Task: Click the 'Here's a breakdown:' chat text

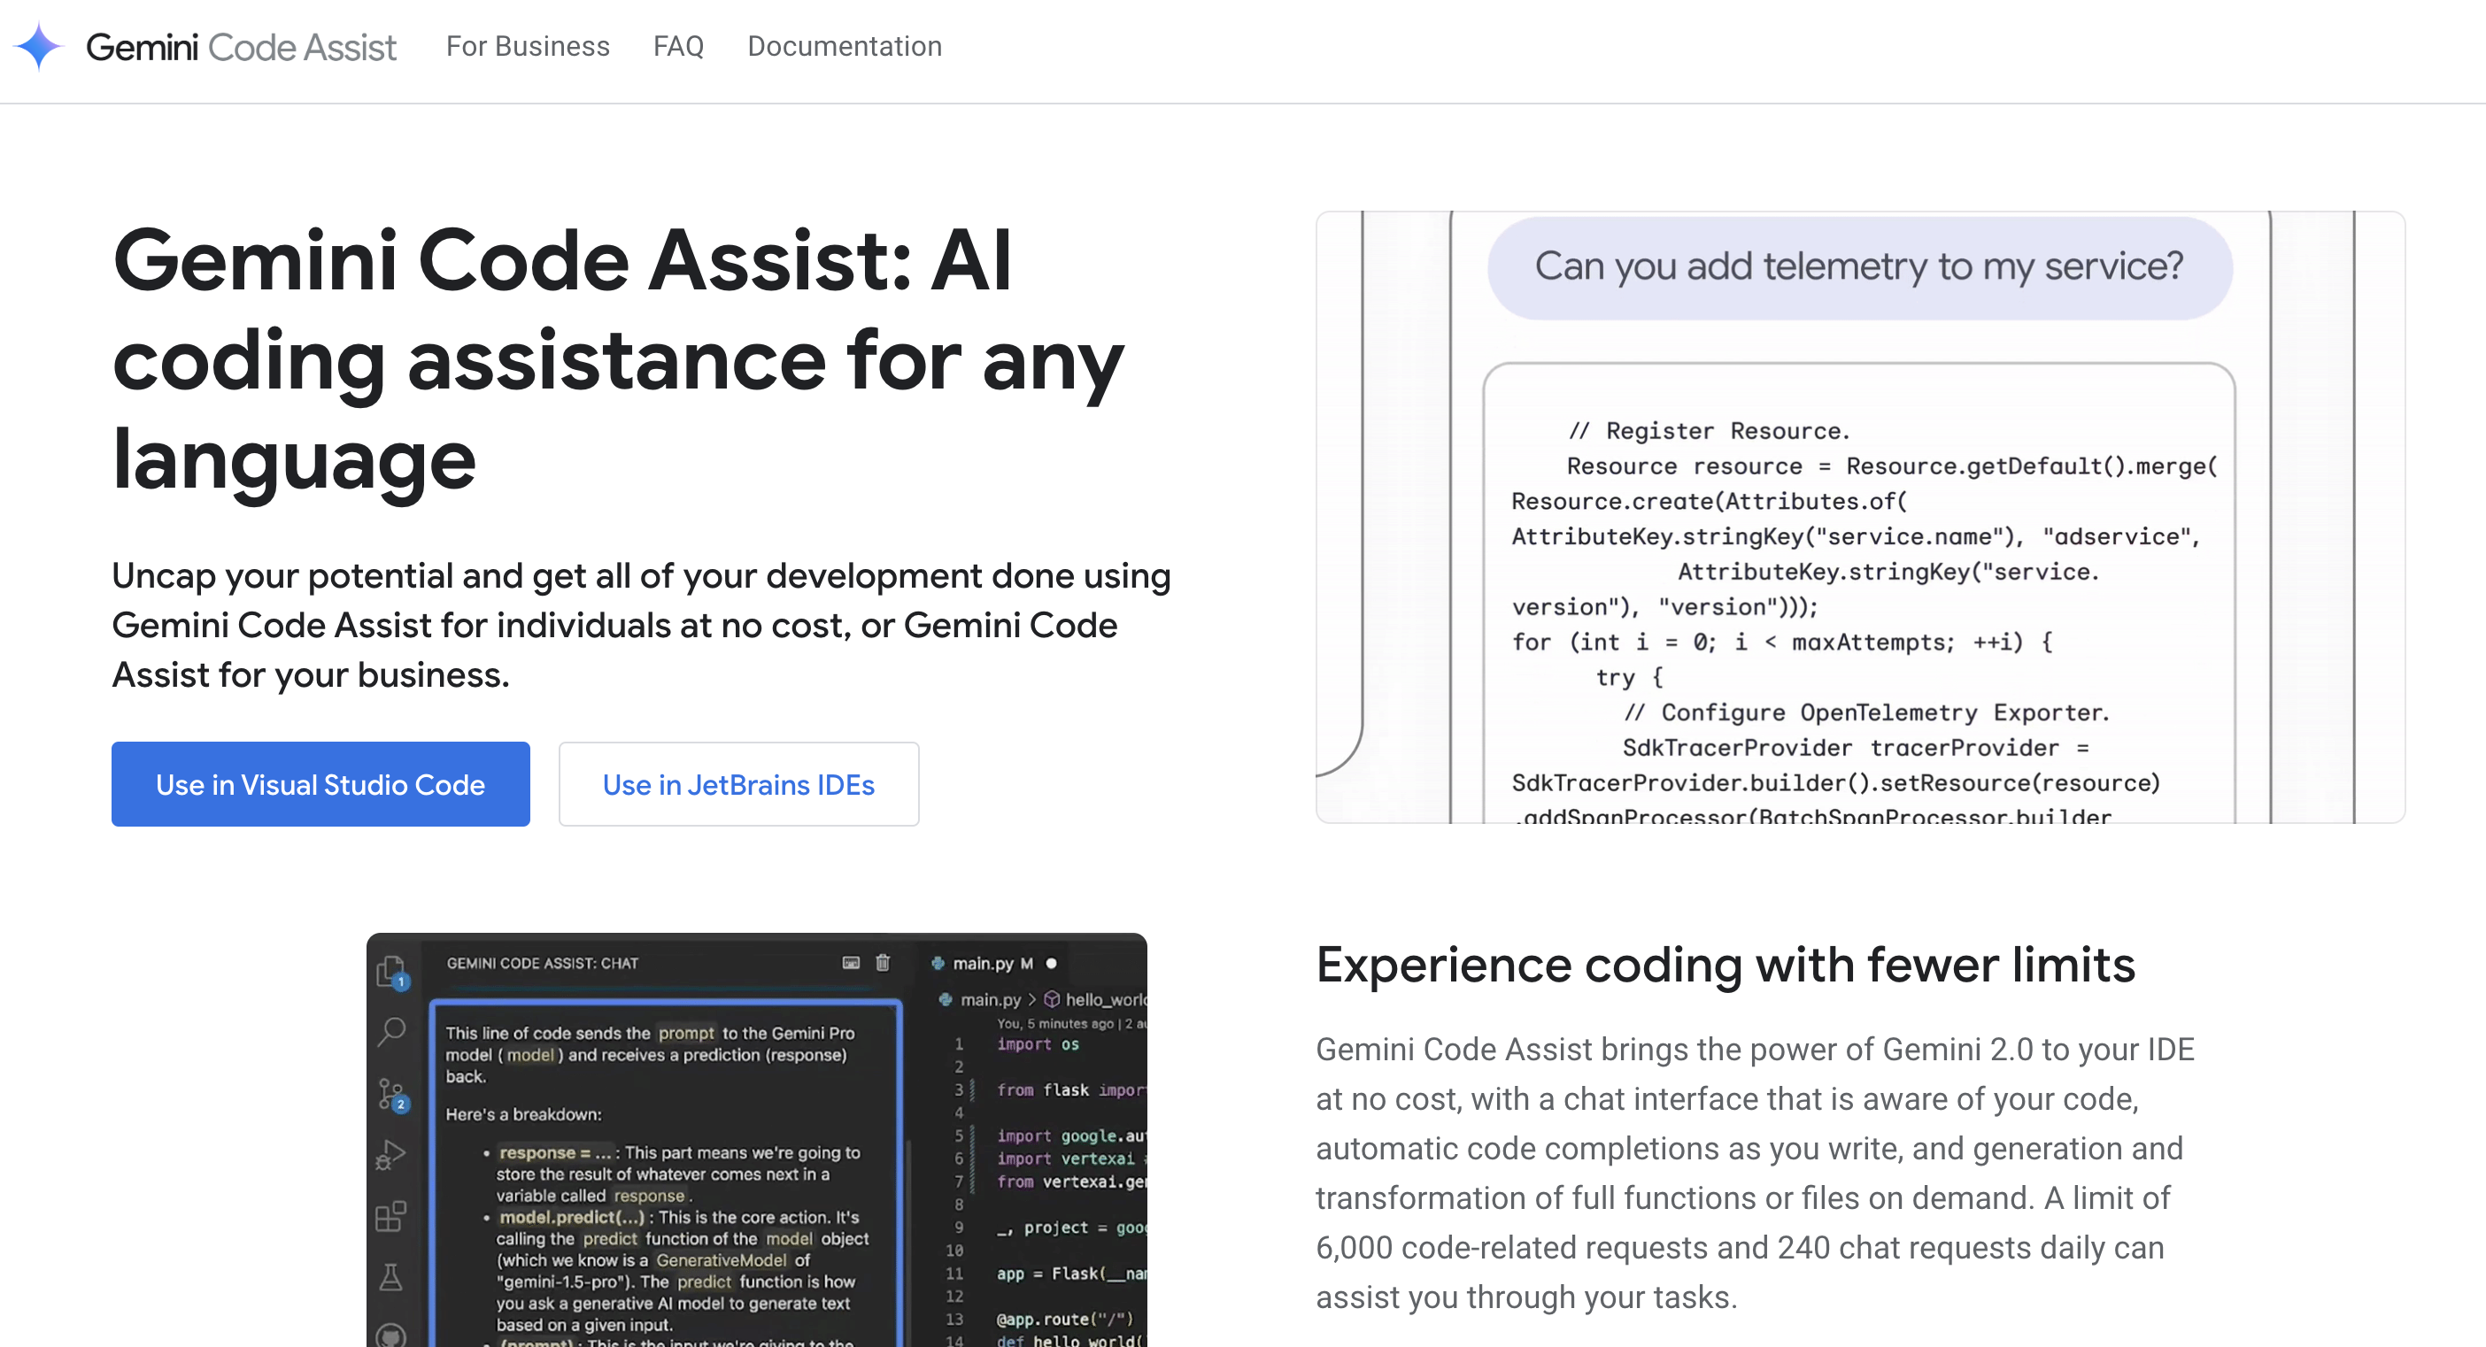Action: [x=524, y=1114]
